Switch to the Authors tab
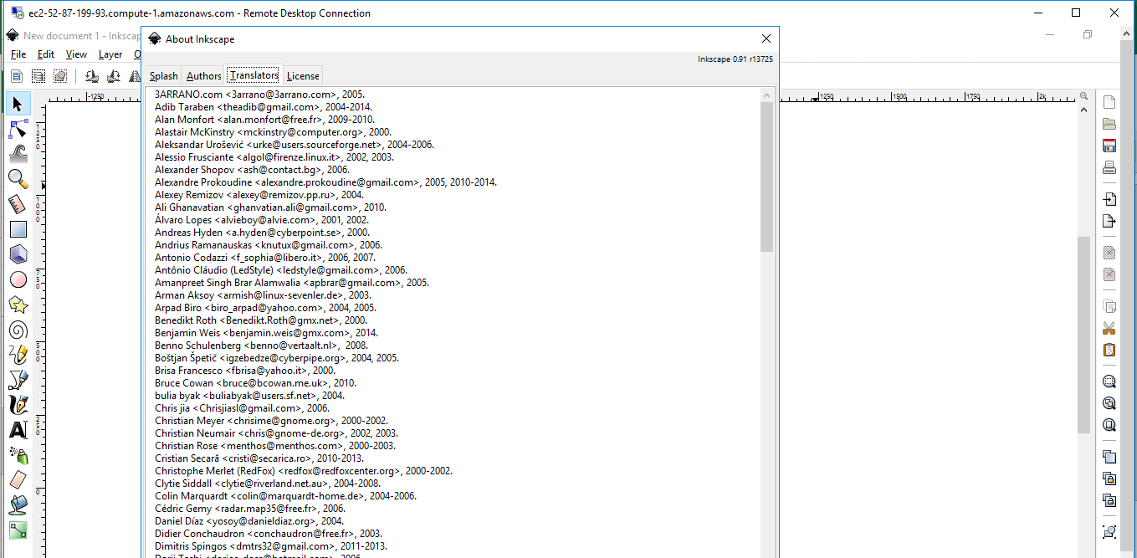Screen dimensions: 1137x558 click(203, 76)
